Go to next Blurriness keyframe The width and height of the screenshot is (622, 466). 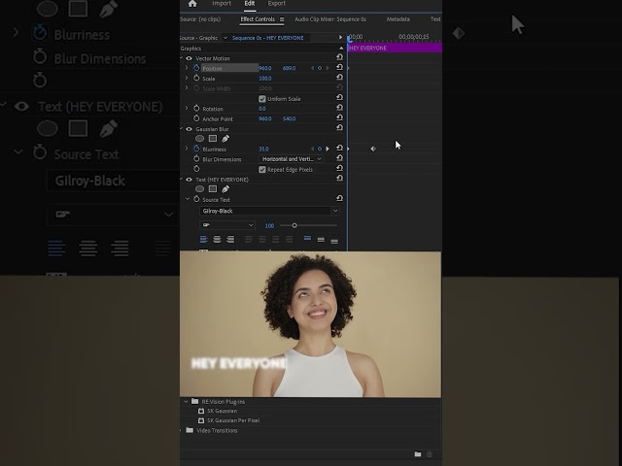click(328, 149)
